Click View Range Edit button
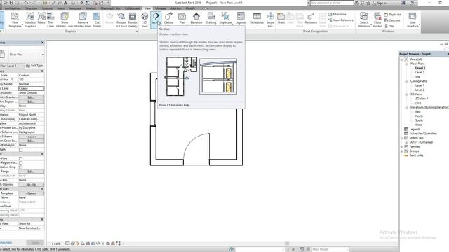This screenshot has height=252, width=449. [31, 171]
